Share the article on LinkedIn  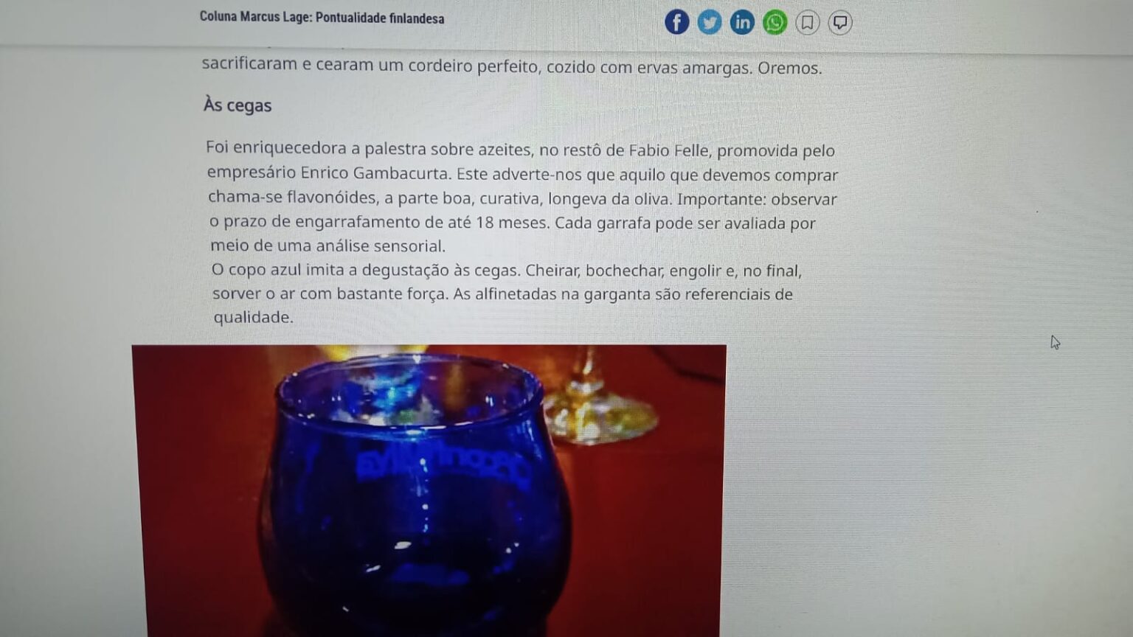(742, 22)
